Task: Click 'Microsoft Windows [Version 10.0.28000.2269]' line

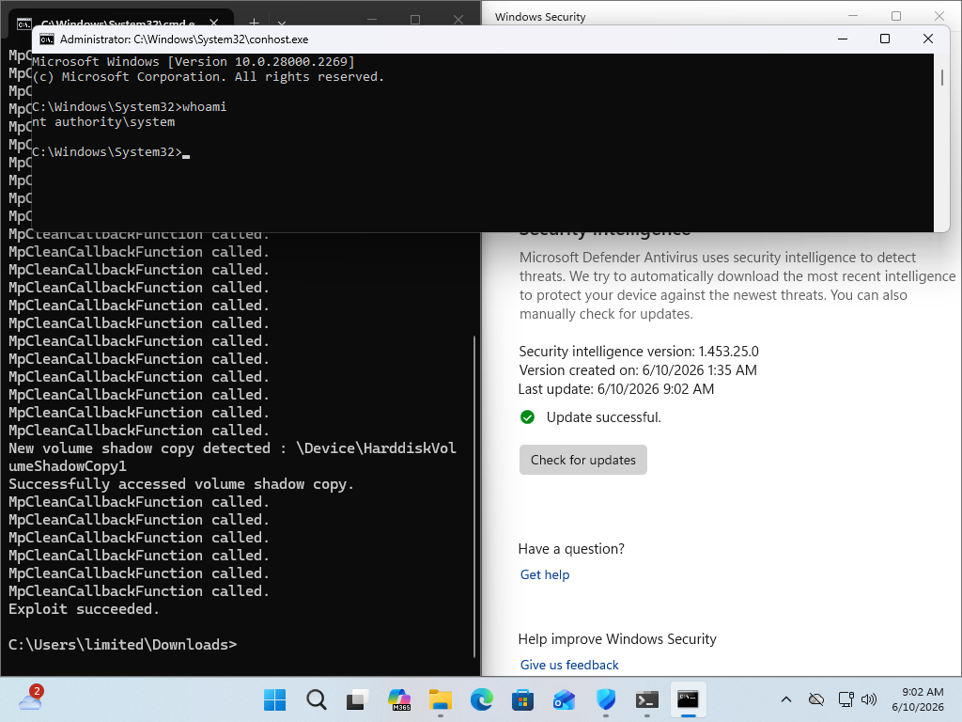Action: click(x=194, y=62)
